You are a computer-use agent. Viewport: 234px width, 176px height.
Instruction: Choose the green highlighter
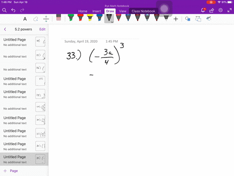click(x=71, y=18)
